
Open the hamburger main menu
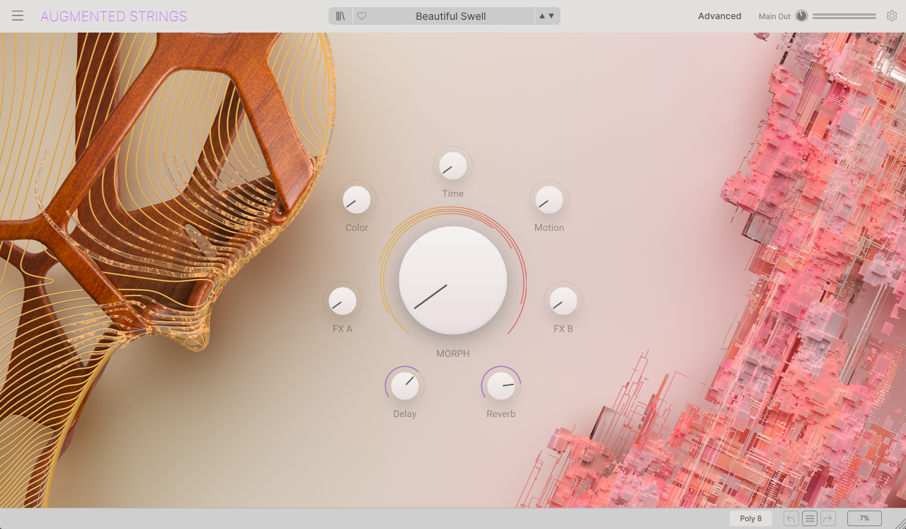click(x=18, y=16)
